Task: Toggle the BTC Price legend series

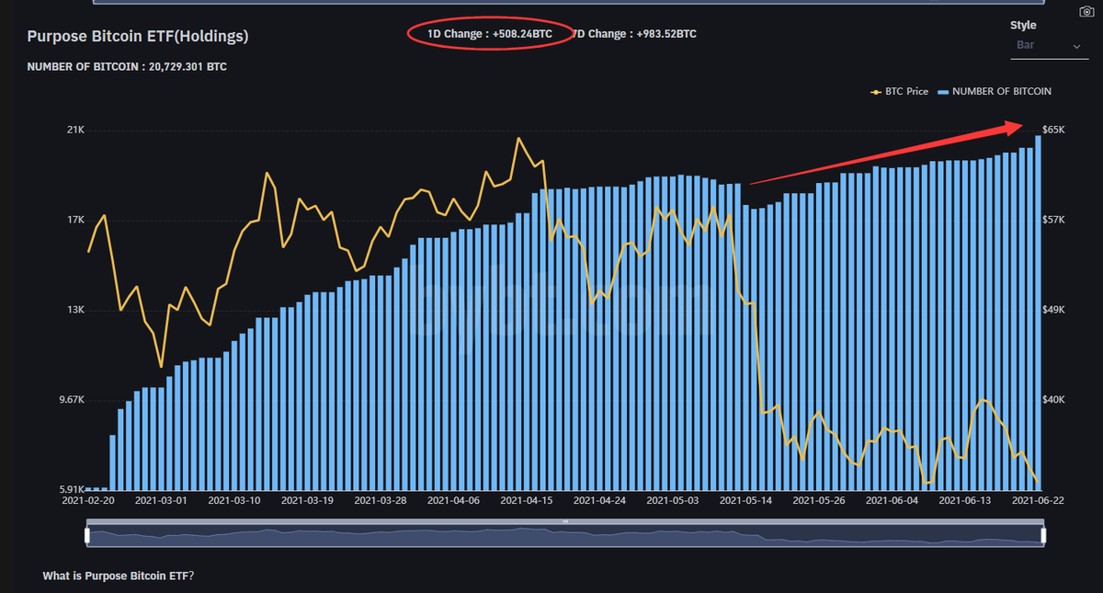Action: coord(899,92)
